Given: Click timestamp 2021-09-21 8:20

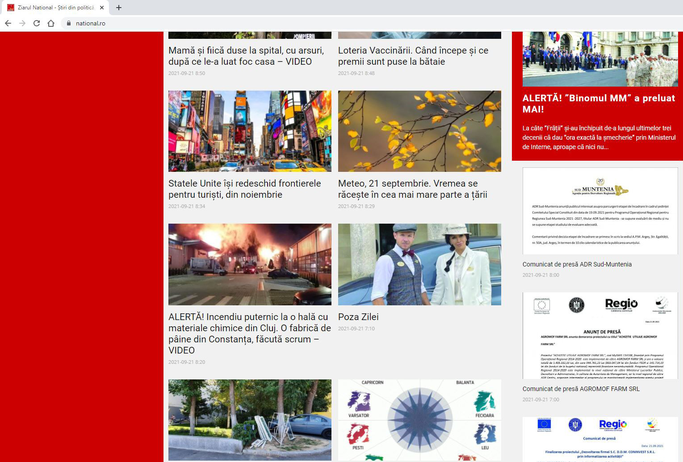Looking at the screenshot, I should [x=187, y=362].
